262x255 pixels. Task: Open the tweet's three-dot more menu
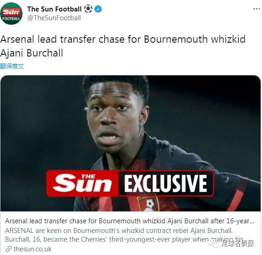256,9
